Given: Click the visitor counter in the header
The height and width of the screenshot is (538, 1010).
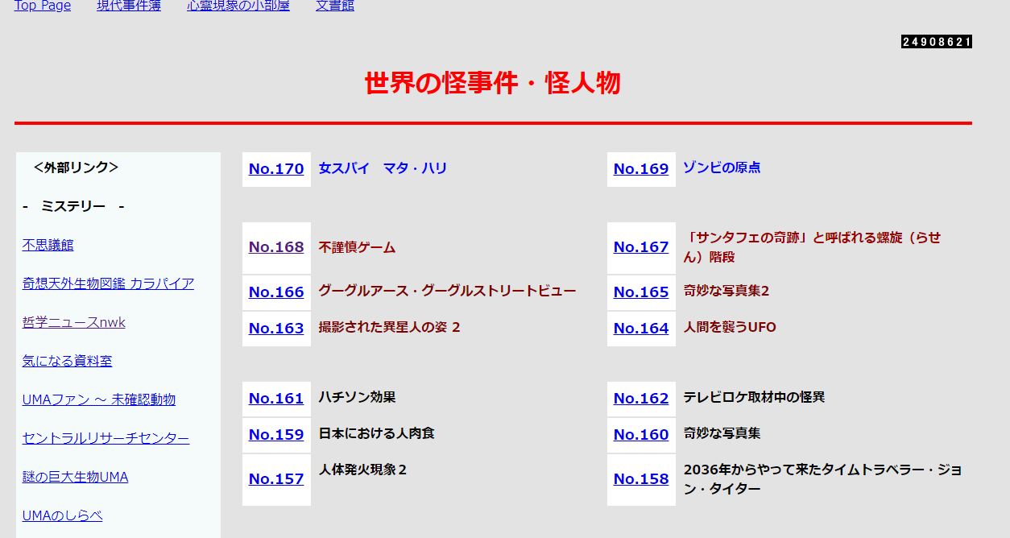Looking at the screenshot, I should coord(937,42).
